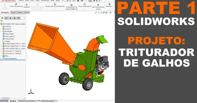Open Mover componente dropdown arrow
The height and width of the screenshot is (103, 197).
pyautogui.click(x=85, y=9)
